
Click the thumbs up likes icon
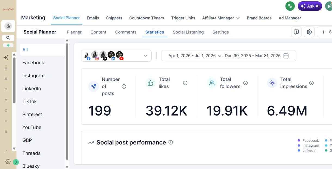click(x=150, y=83)
